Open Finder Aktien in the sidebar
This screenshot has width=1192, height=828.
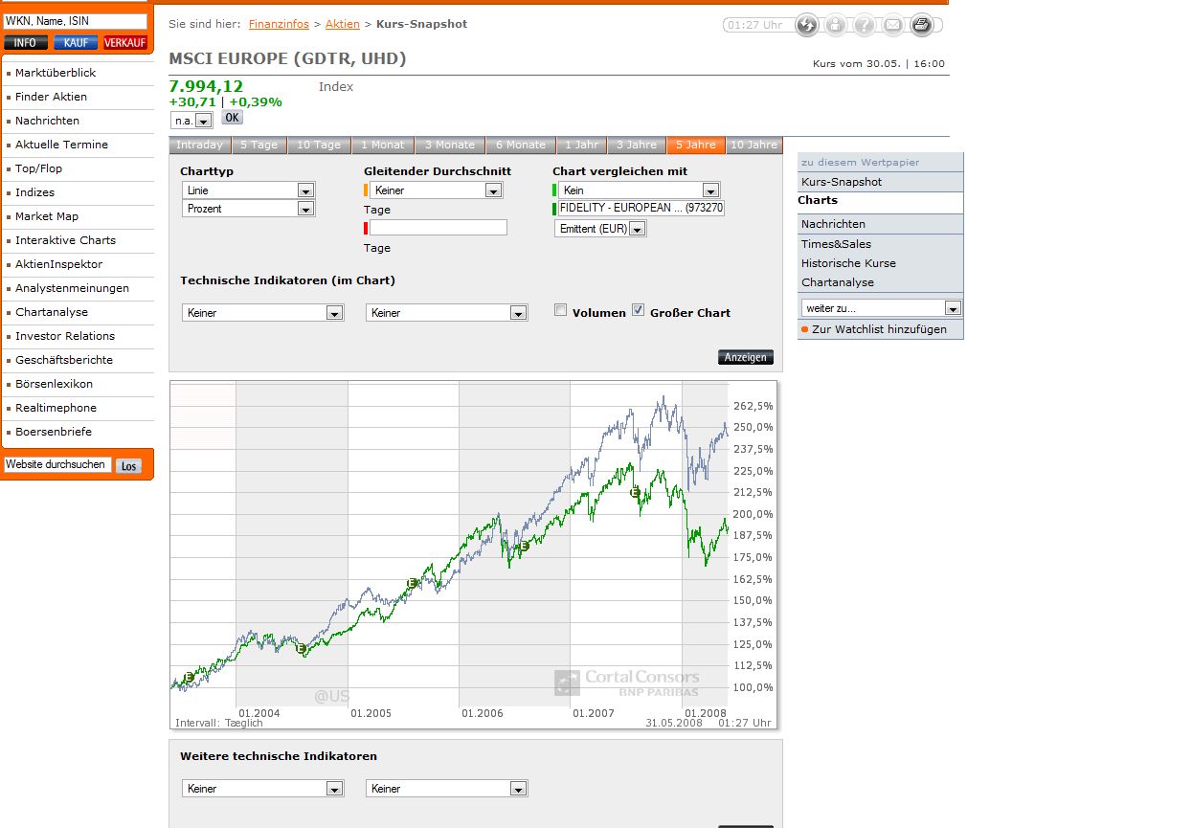click(51, 97)
